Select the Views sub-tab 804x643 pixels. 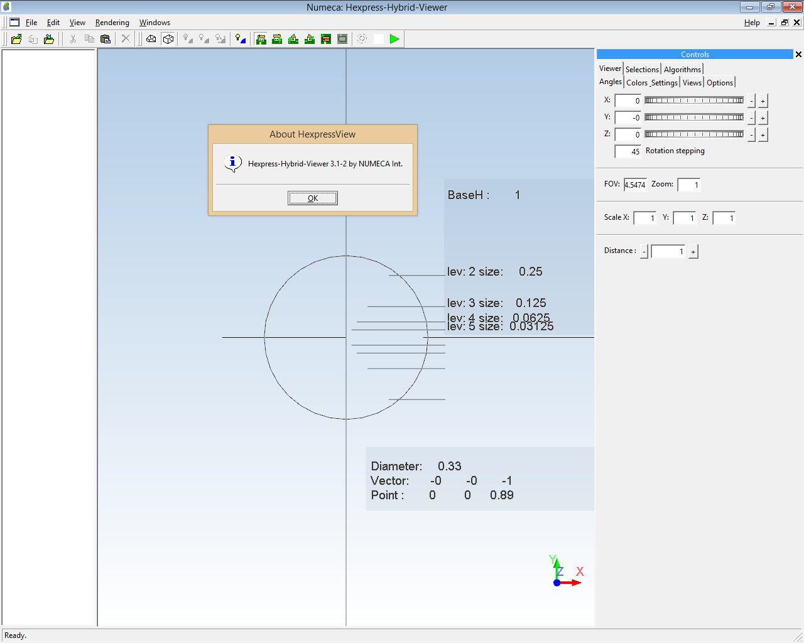pyautogui.click(x=692, y=83)
